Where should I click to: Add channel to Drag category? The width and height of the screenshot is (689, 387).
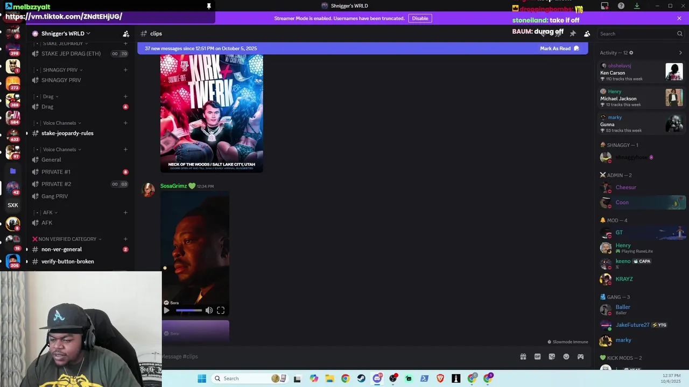point(125,97)
